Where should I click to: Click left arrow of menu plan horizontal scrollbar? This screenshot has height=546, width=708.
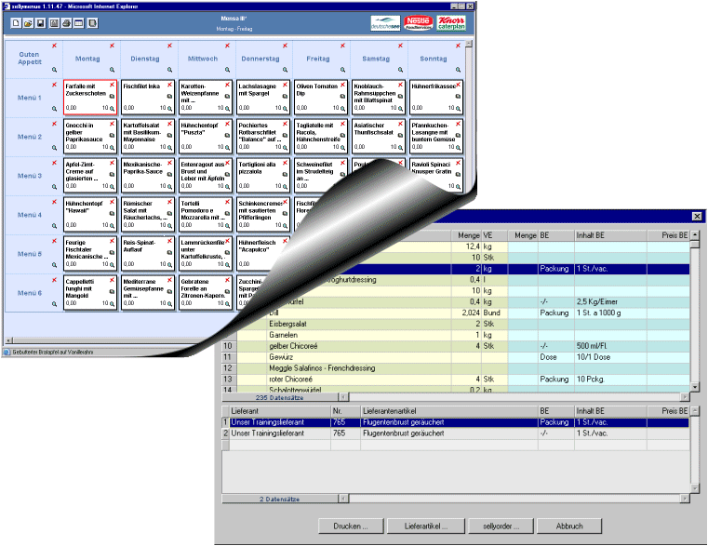[x=9, y=340]
